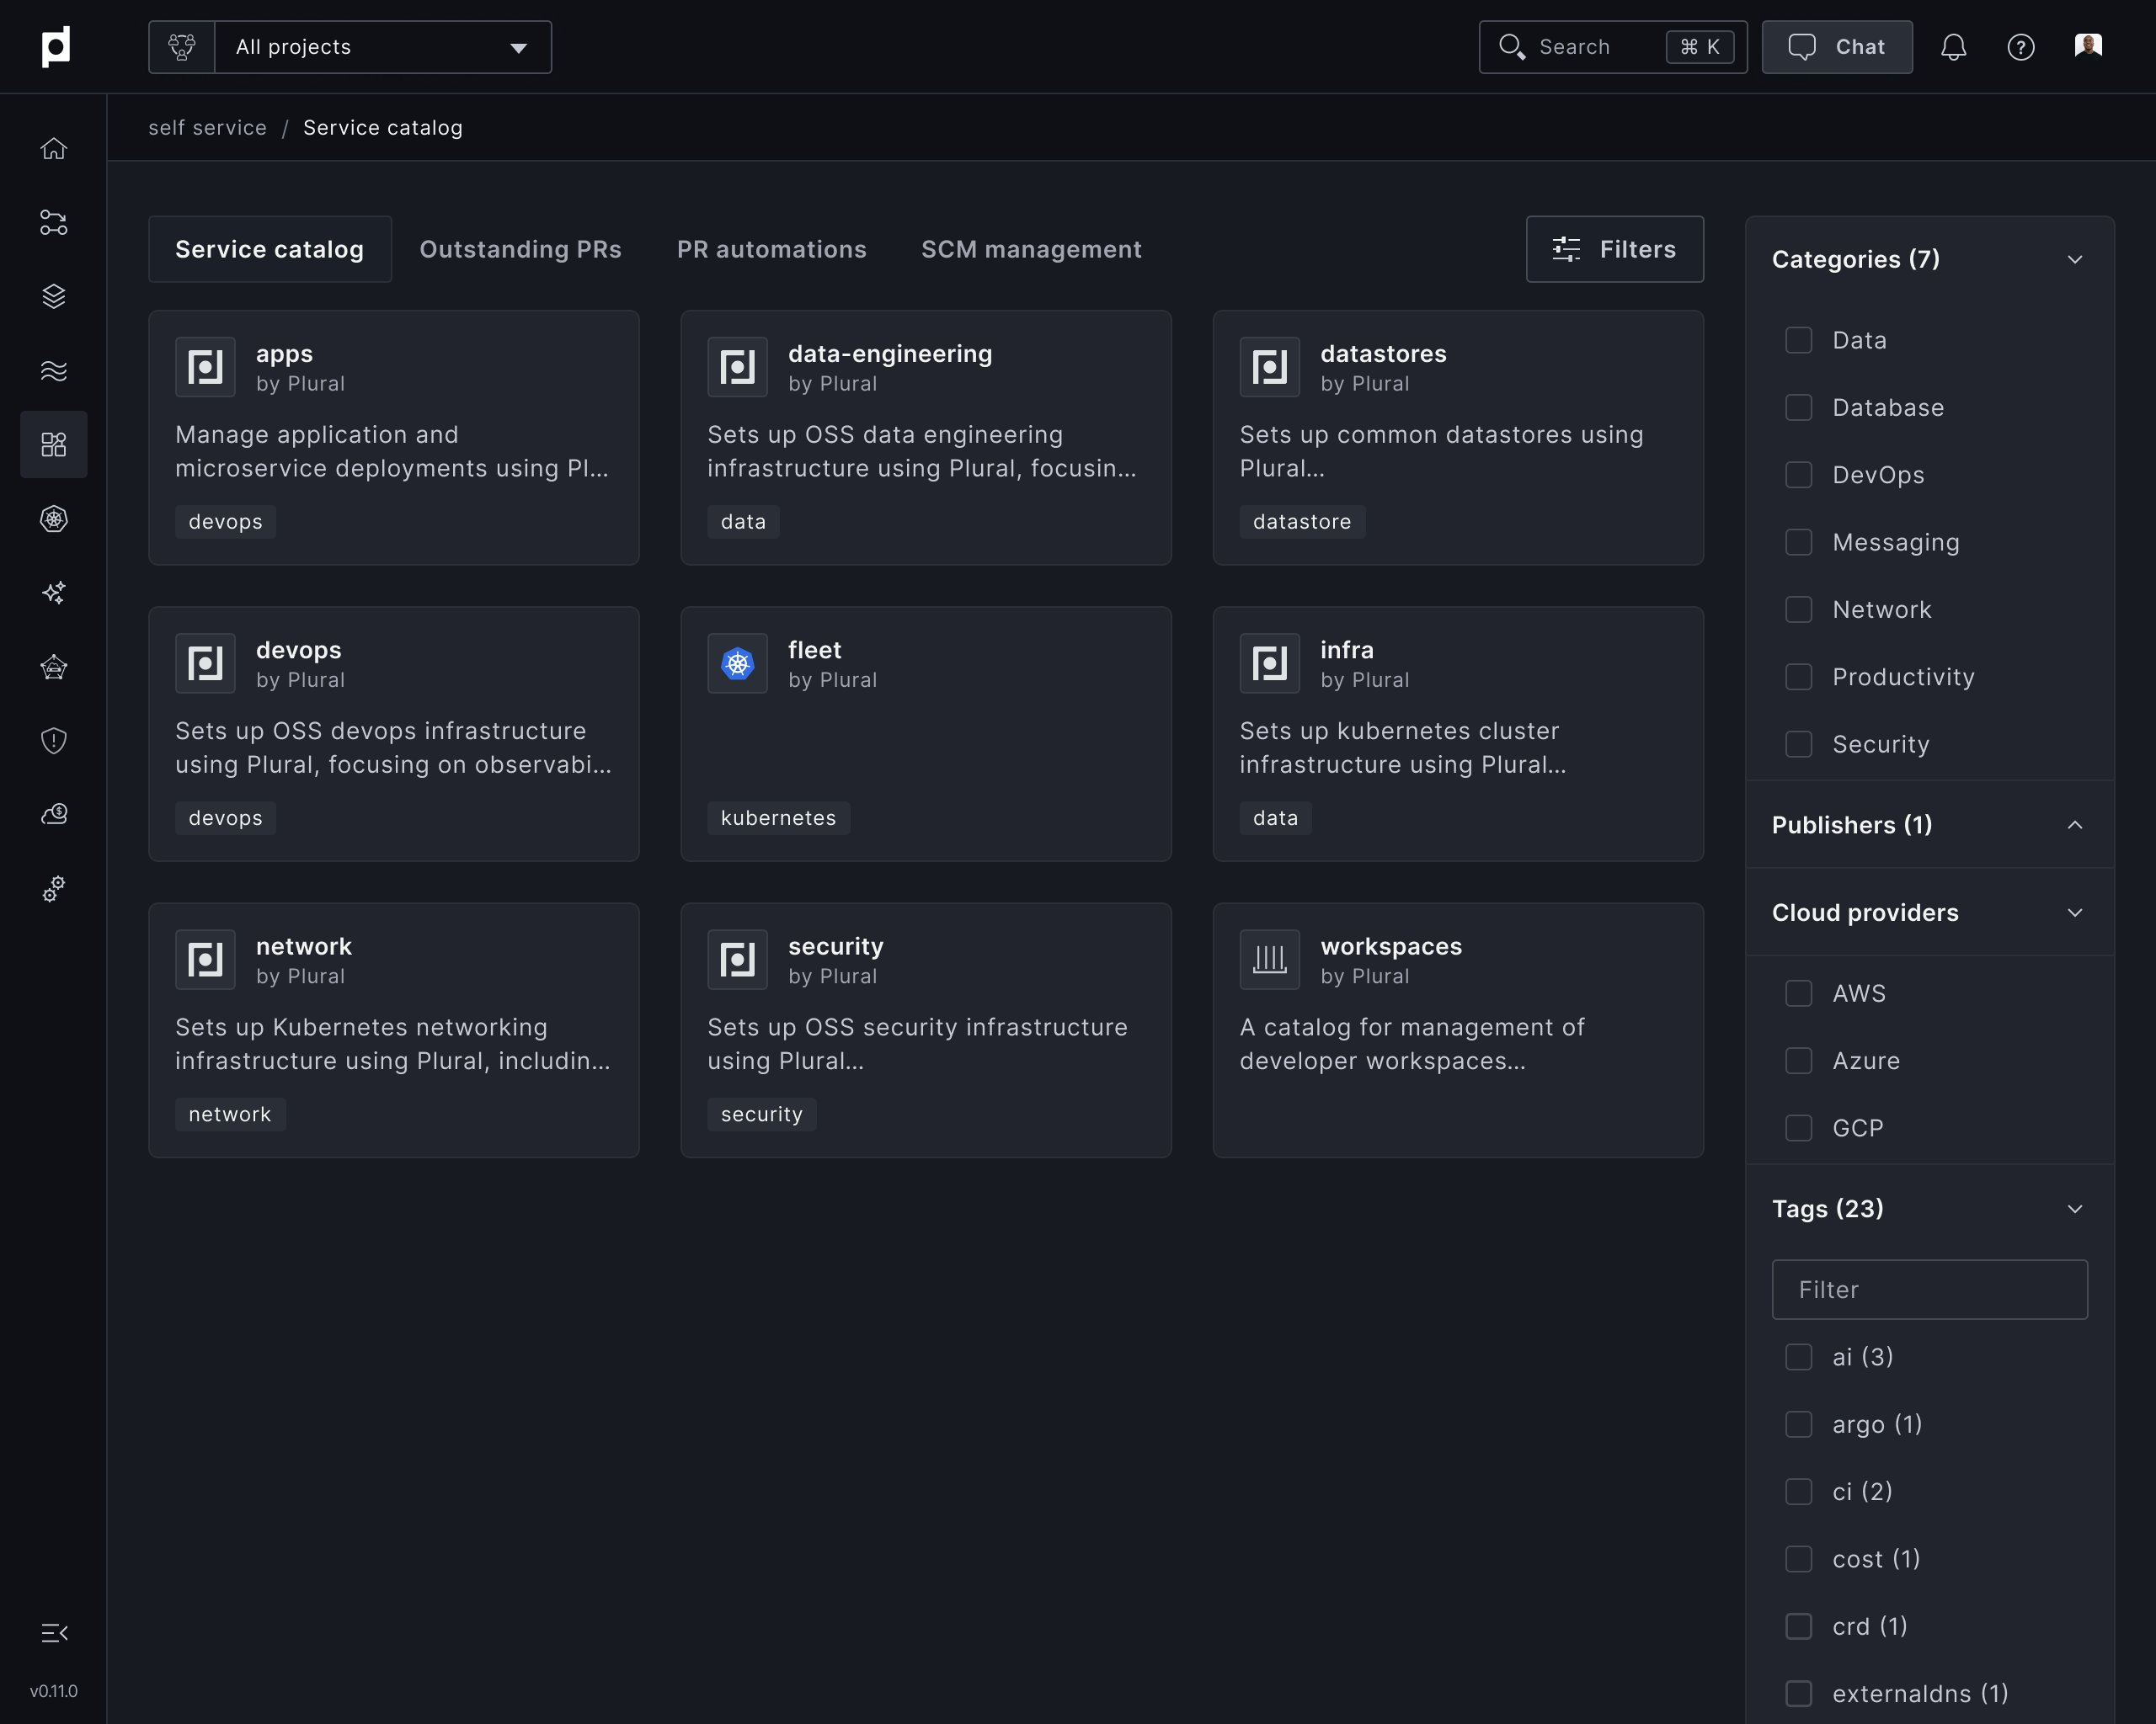The width and height of the screenshot is (2156, 1724).
Task: Click the Kubernetes wheel sidebar icon
Action: click(x=54, y=519)
